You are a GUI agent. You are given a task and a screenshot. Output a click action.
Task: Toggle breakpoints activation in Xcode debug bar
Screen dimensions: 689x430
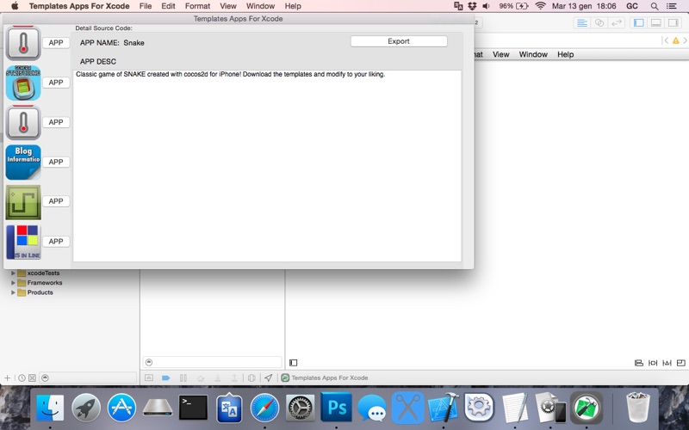tap(165, 378)
